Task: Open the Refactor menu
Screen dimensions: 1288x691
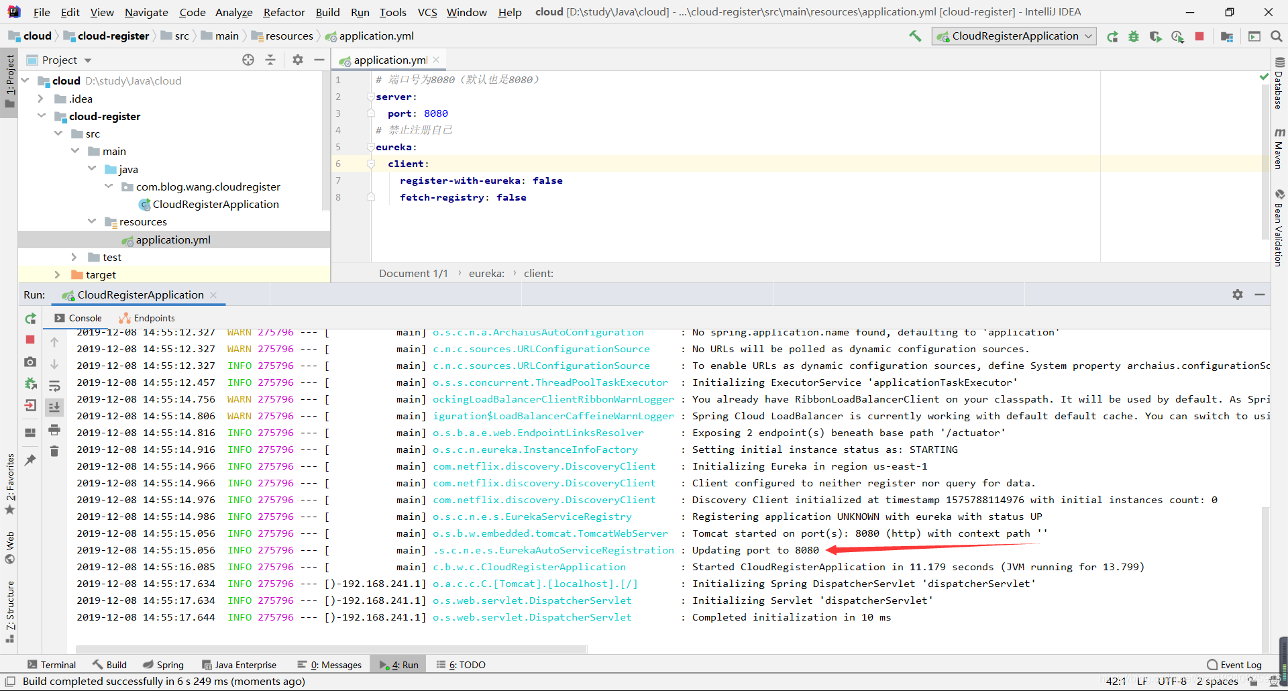Action: tap(284, 12)
